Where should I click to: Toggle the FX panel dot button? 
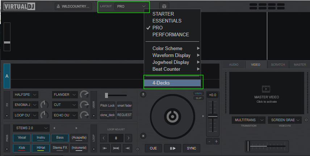point(7,116)
